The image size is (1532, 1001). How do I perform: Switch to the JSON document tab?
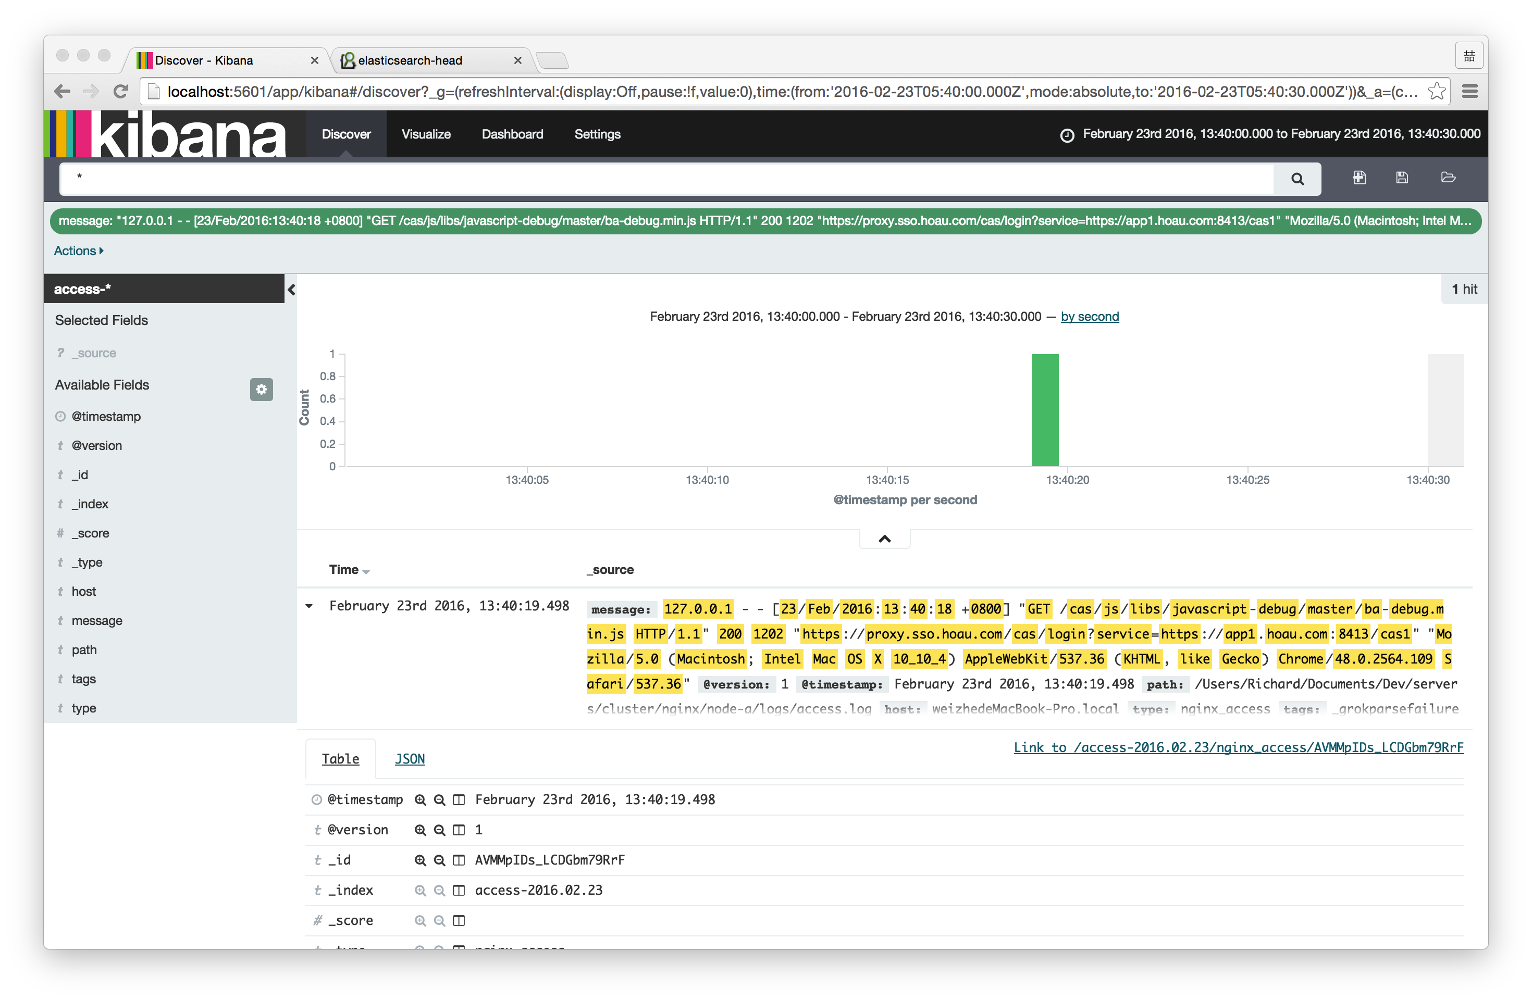coord(410,759)
